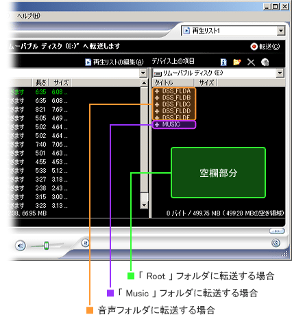Expand the DSS_FLDA folder

tap(157, 91)
